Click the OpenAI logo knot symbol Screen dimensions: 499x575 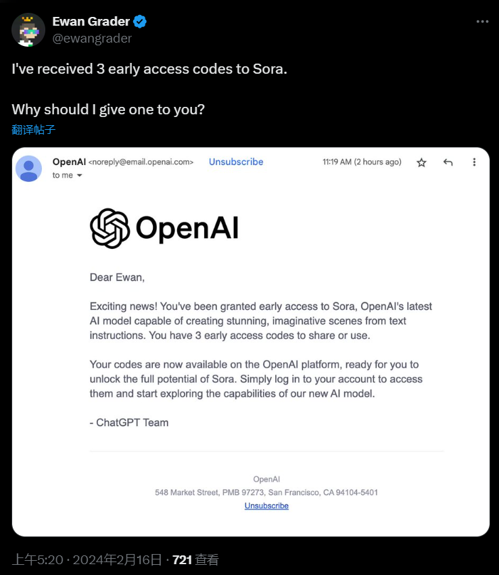click(x=110, y=228)
